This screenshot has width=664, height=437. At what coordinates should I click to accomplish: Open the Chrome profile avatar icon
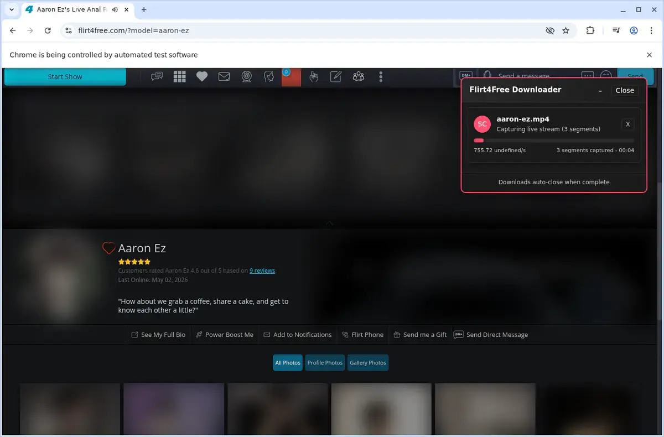coord(634,30)
